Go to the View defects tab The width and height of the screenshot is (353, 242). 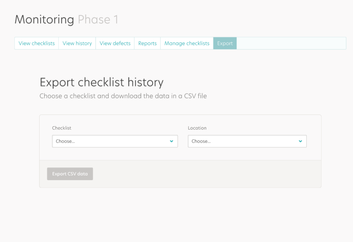click(115, 43)
